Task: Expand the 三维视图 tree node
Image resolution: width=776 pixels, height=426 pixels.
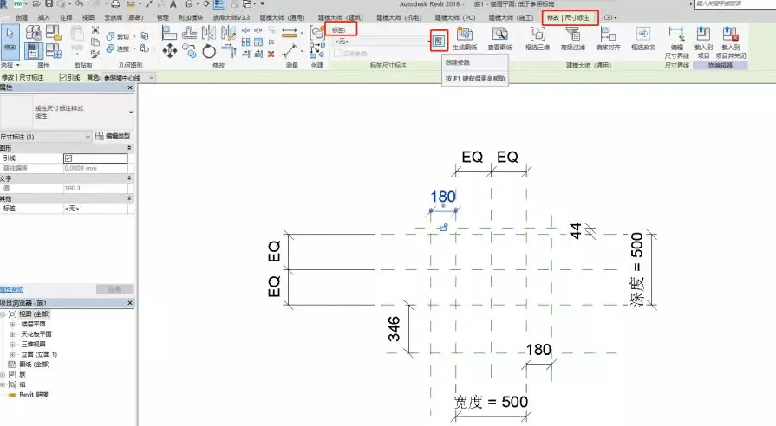Action: [x=12, y=344]
